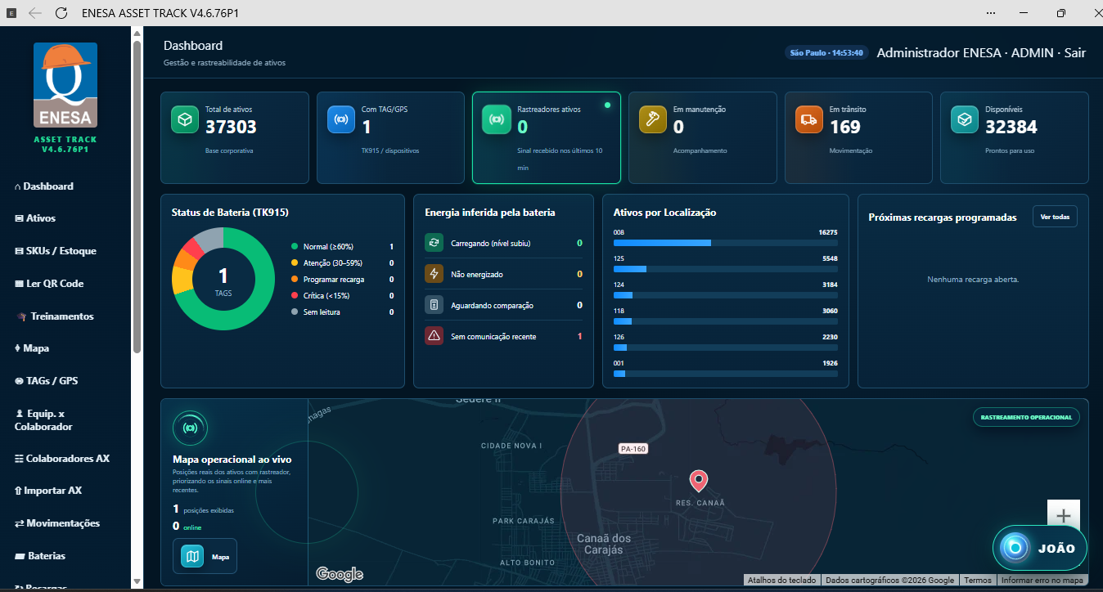This screenshot has width=1103, height=592.
Task: Click the Termos link on the map
Action: (978, 580)
